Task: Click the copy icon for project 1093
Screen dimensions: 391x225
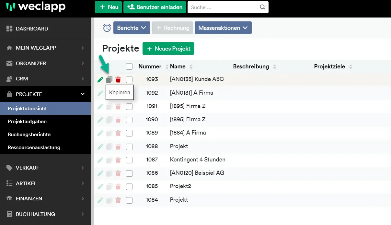Action: click(109, 79)
